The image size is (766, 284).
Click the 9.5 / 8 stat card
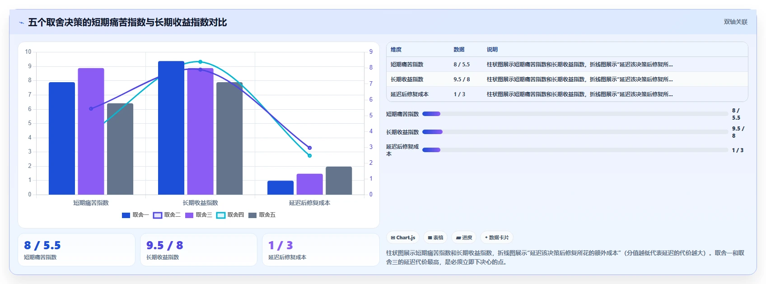pyautogui.click(x=199, y=250)
